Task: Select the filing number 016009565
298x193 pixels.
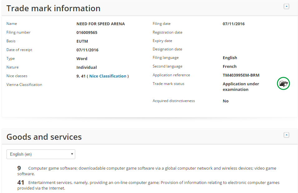Action: [x=87, y=32]
